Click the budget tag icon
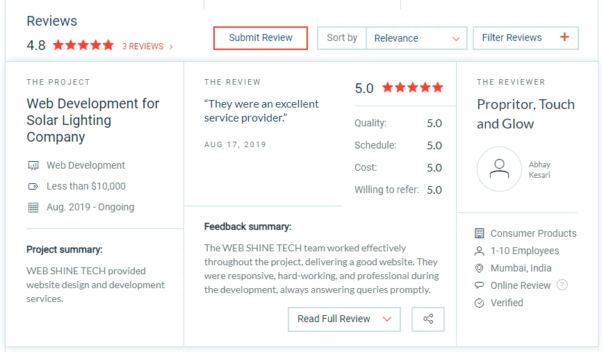Image resolution: width=604 pixels, height=352 pixels. tap(33, 187)
